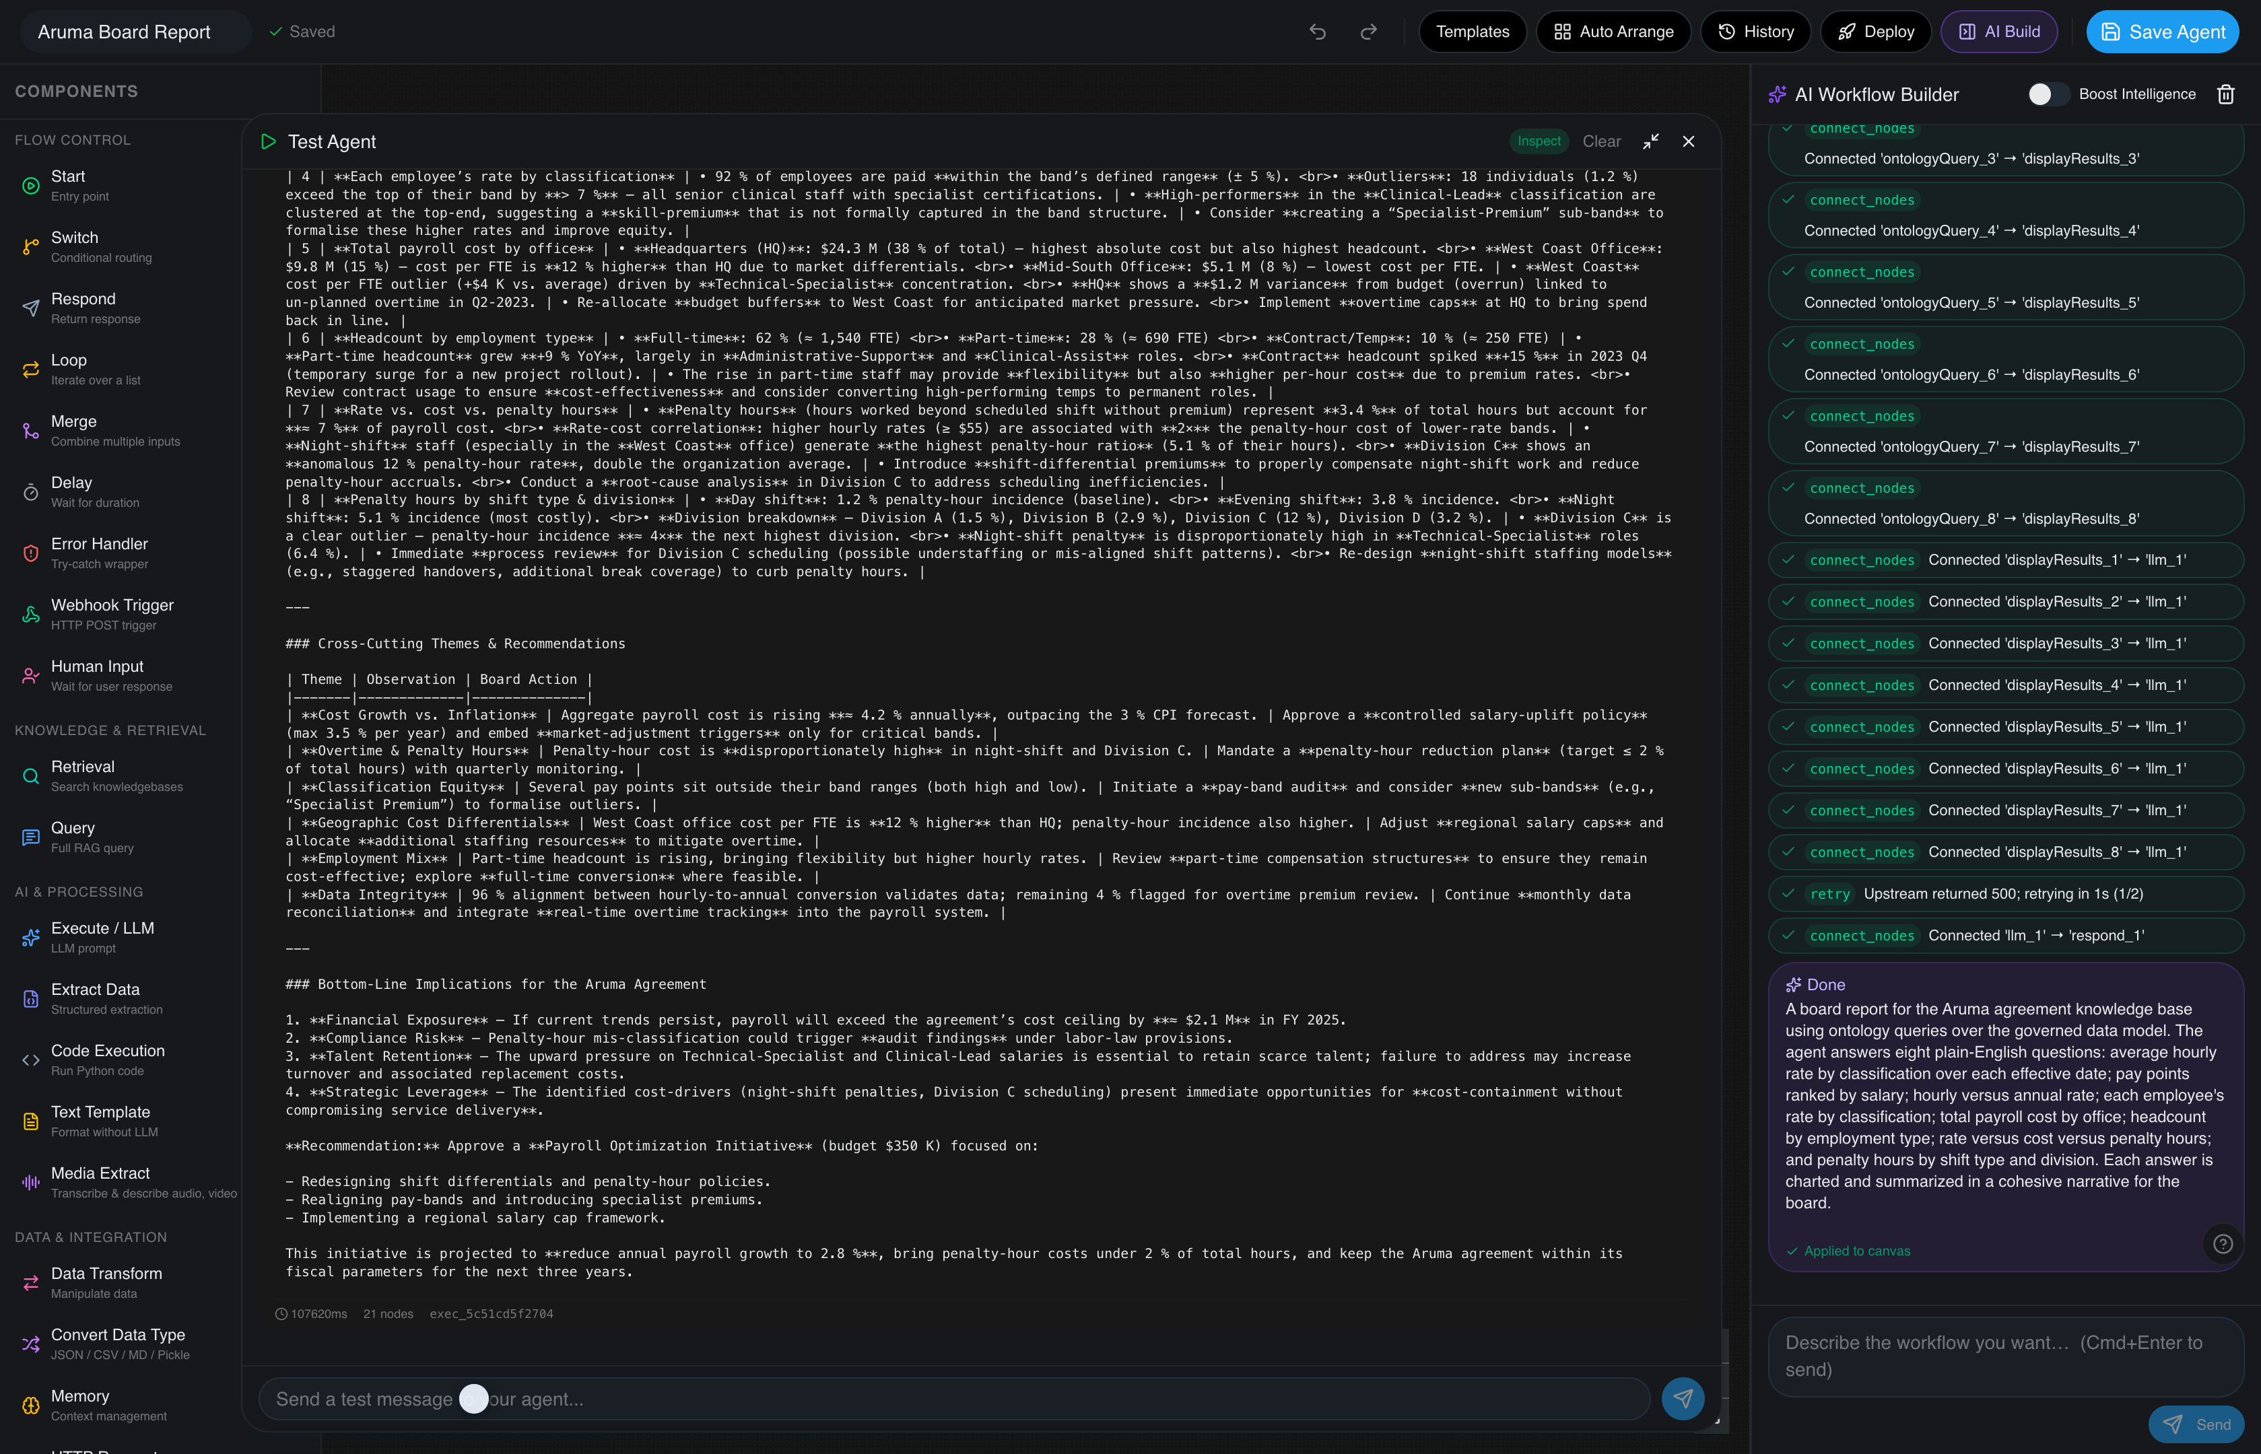2261x1454 pixels.
Task: Click the Test Agent play icon
Action: [268, 141]
